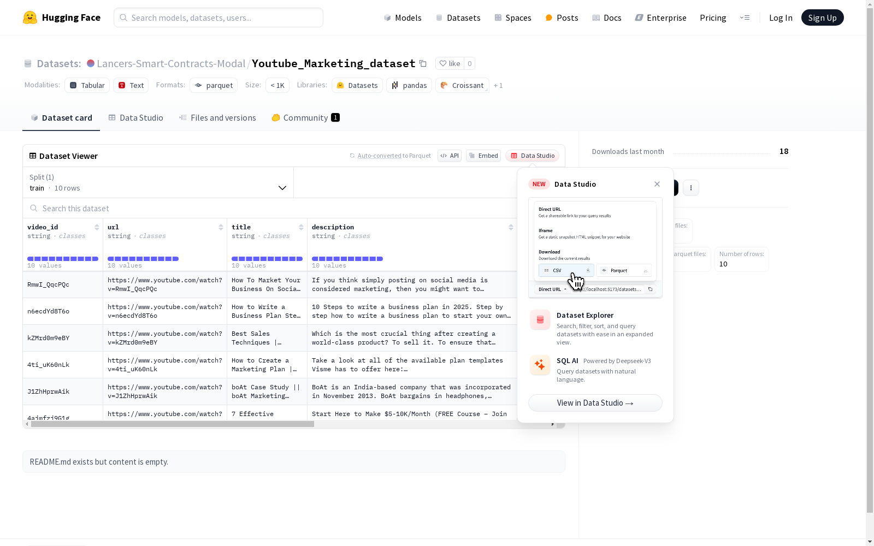Viewport: 874px width, 546px height.
Task: Sort the title column
Action: [x=301, y=227]
